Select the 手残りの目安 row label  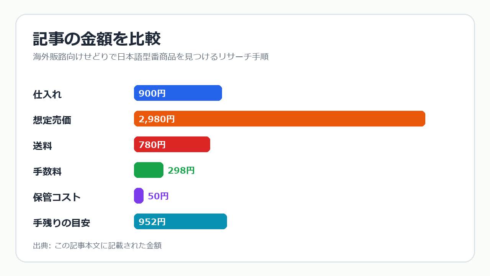pos(62,223)
